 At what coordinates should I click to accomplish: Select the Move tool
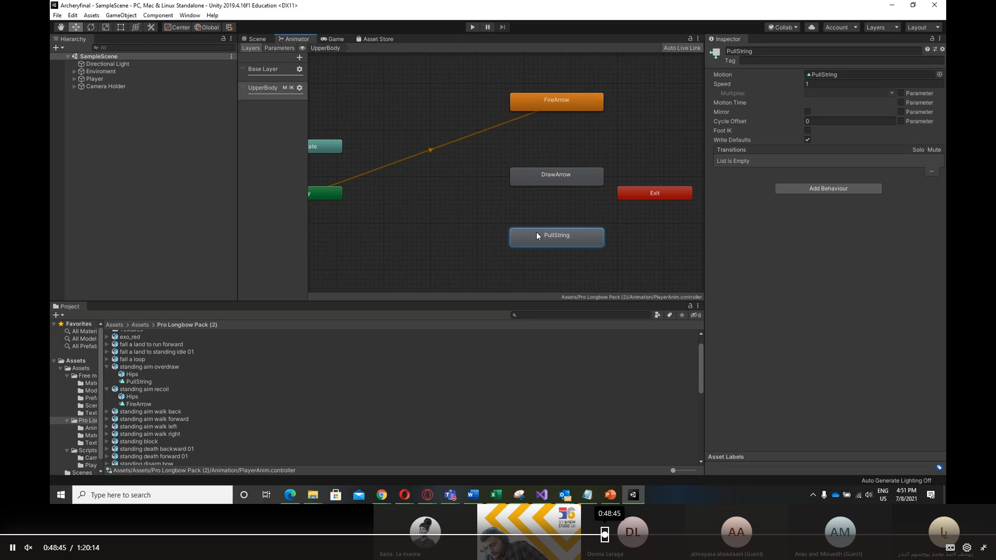(x=76, y=27)
